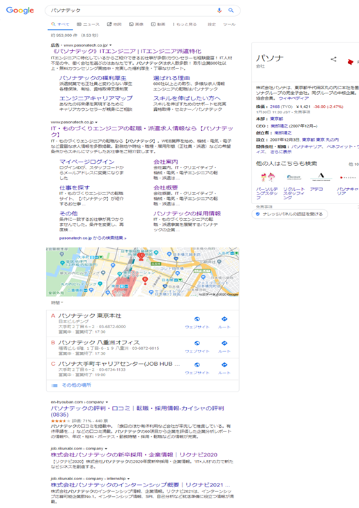Click website globe icon for パソナテック 東京本社
This screenshot has height=508, width=359.
click(x=197, y=319)
